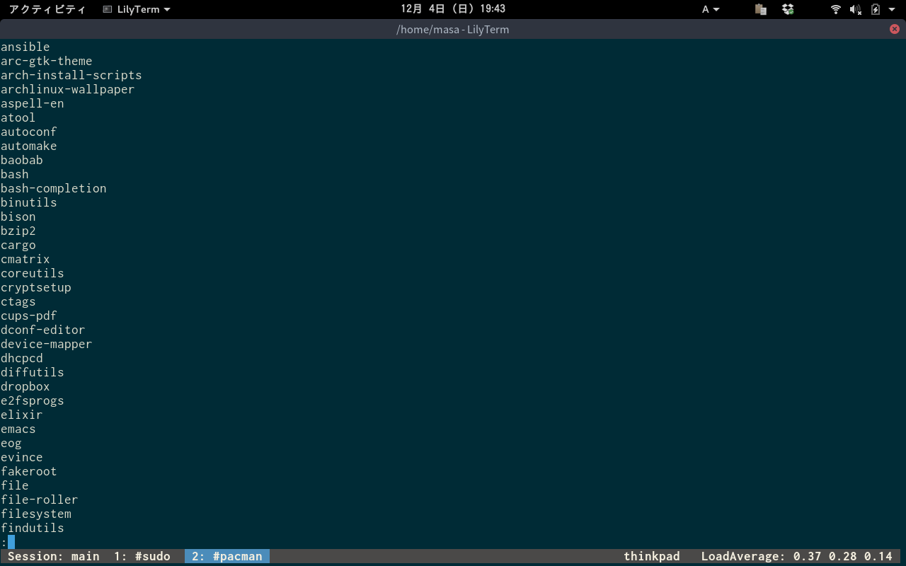Click the 'automake' line
906x566 pixels.
tap(29, 146)
